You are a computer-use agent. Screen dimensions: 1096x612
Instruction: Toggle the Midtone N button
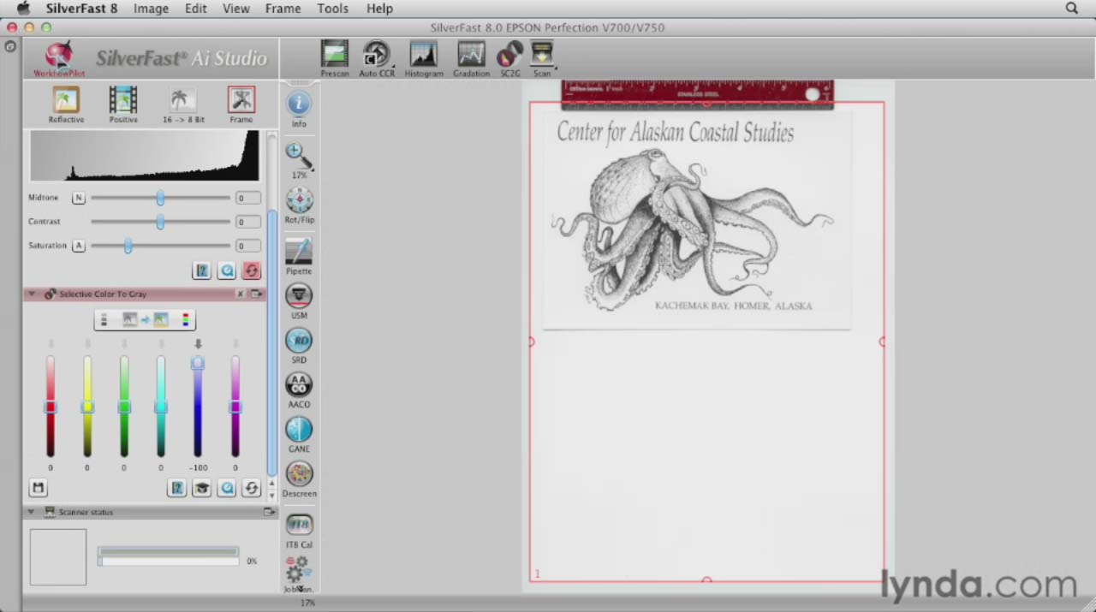(x=79, y=198)
